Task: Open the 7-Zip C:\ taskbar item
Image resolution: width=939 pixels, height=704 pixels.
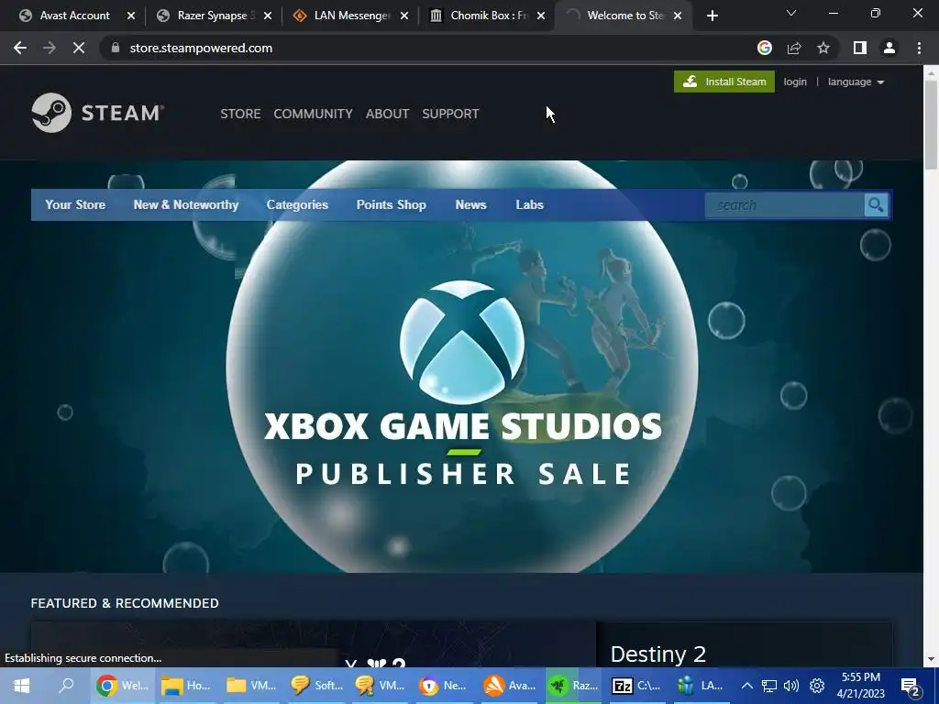Action: tap(635, 686)
